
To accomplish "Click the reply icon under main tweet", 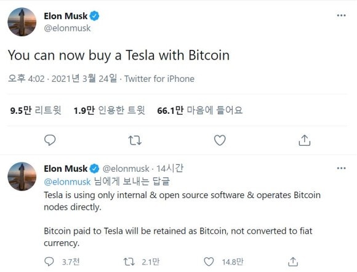I will tap(50, 140).
